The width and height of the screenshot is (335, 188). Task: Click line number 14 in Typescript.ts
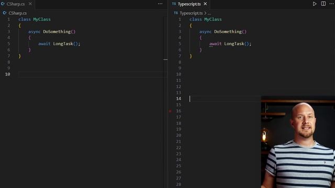178,99
